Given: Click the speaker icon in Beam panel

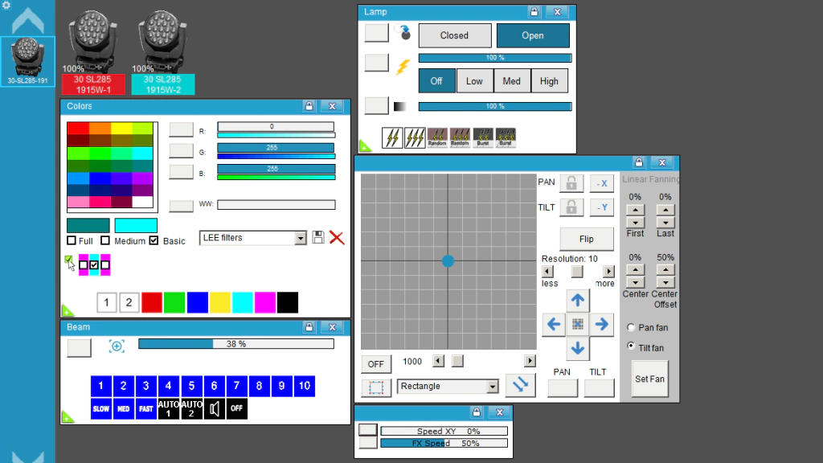Looking at the screenshot, I should click(214, 408).
